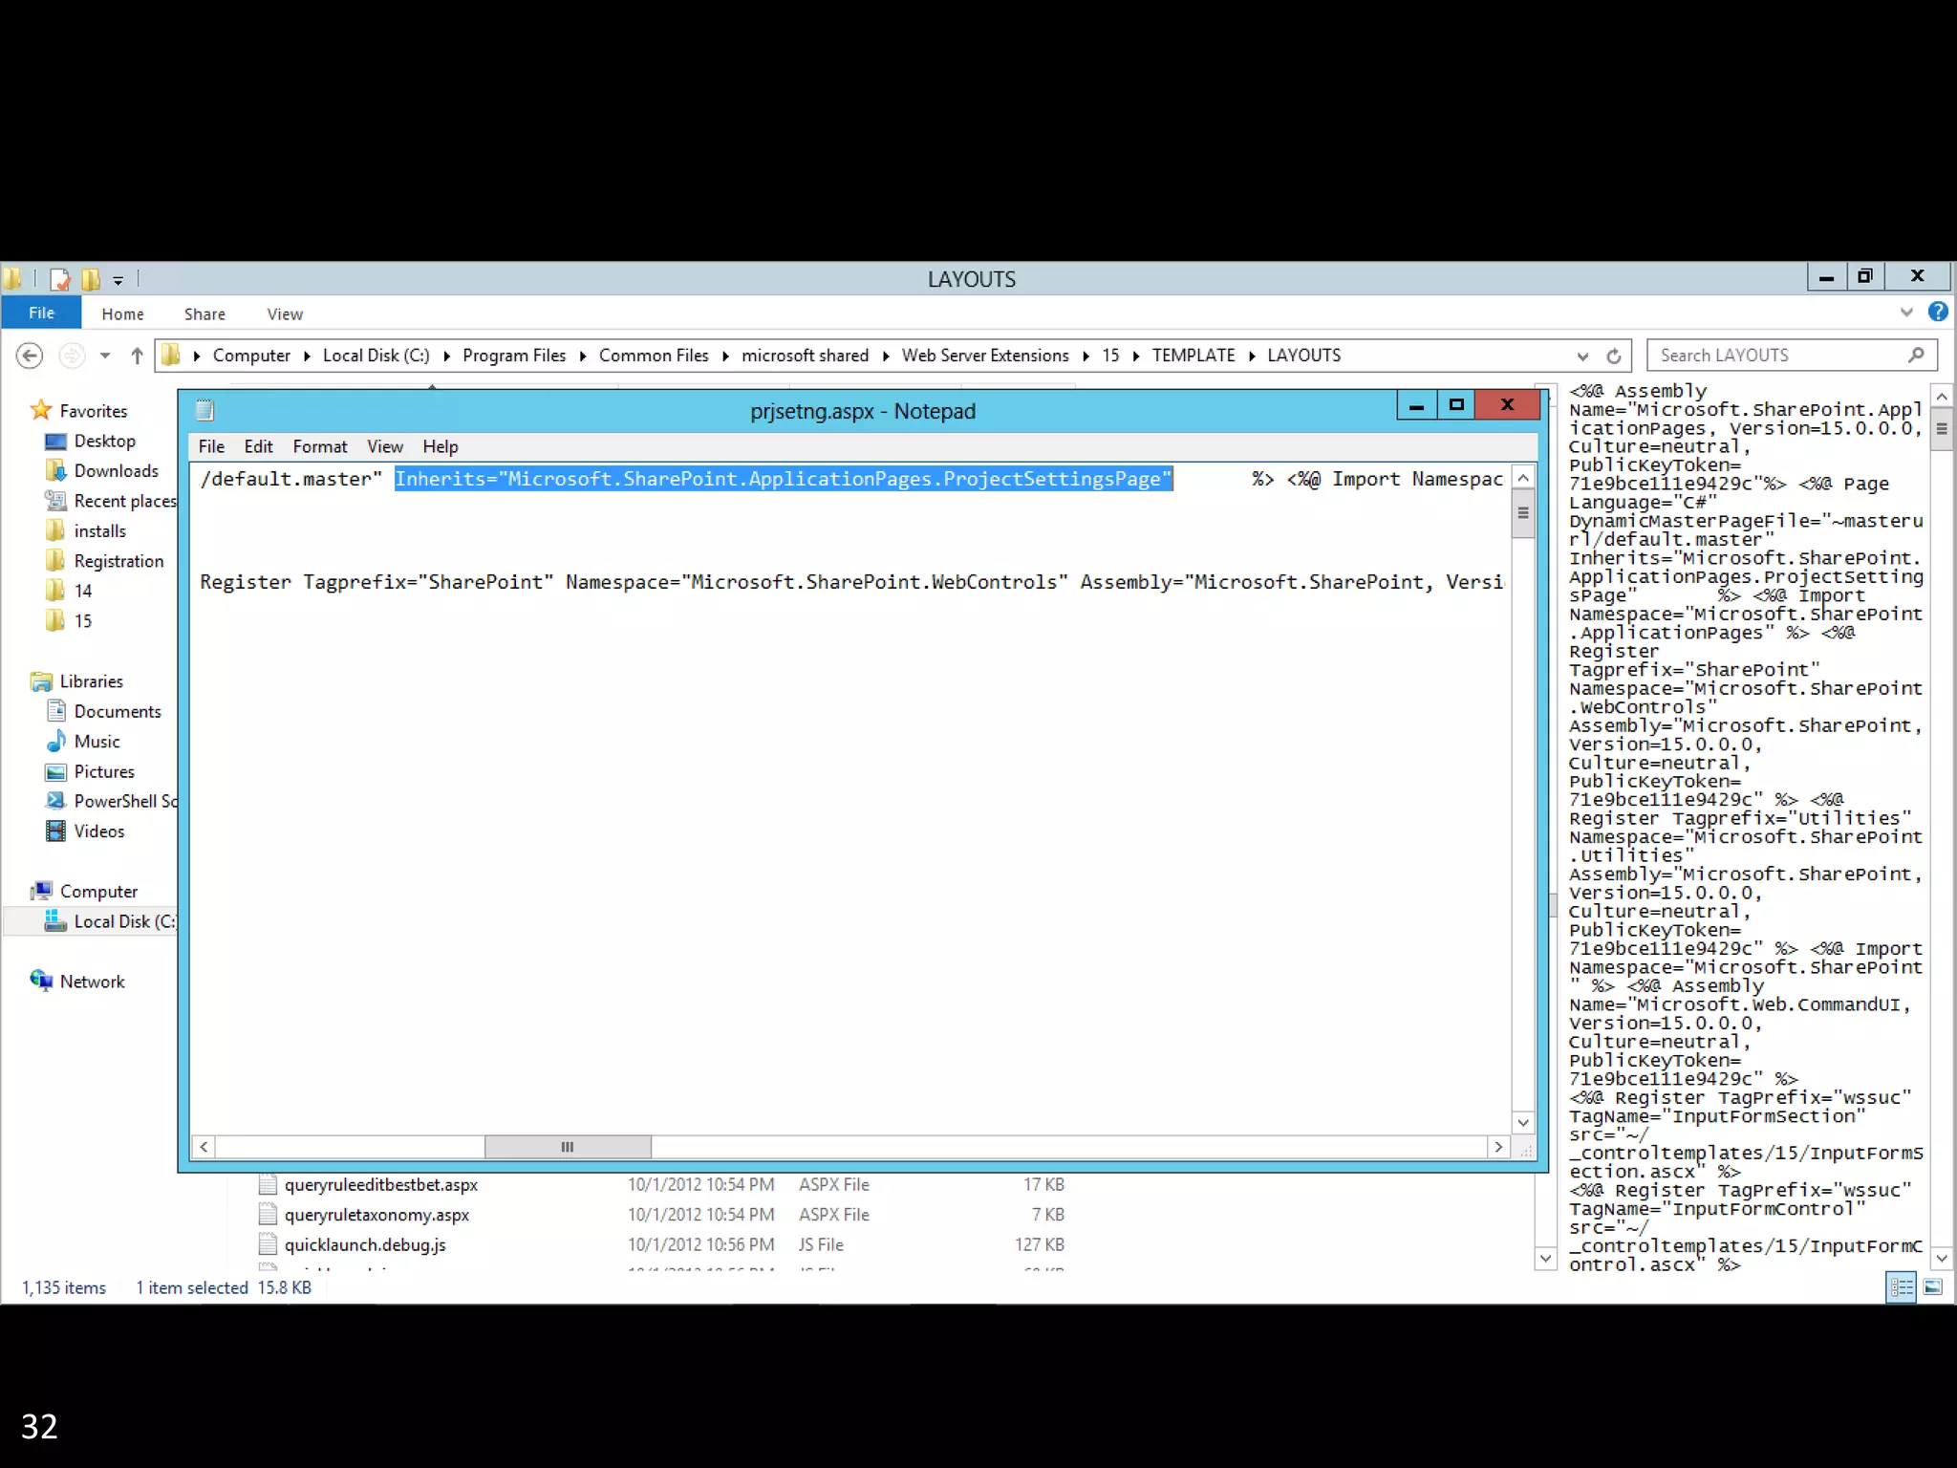Navigate to TEMPLATE in the breadcrumb path
Viewport: 1957px width, 1468px height.
click(x=1193, y=356)
